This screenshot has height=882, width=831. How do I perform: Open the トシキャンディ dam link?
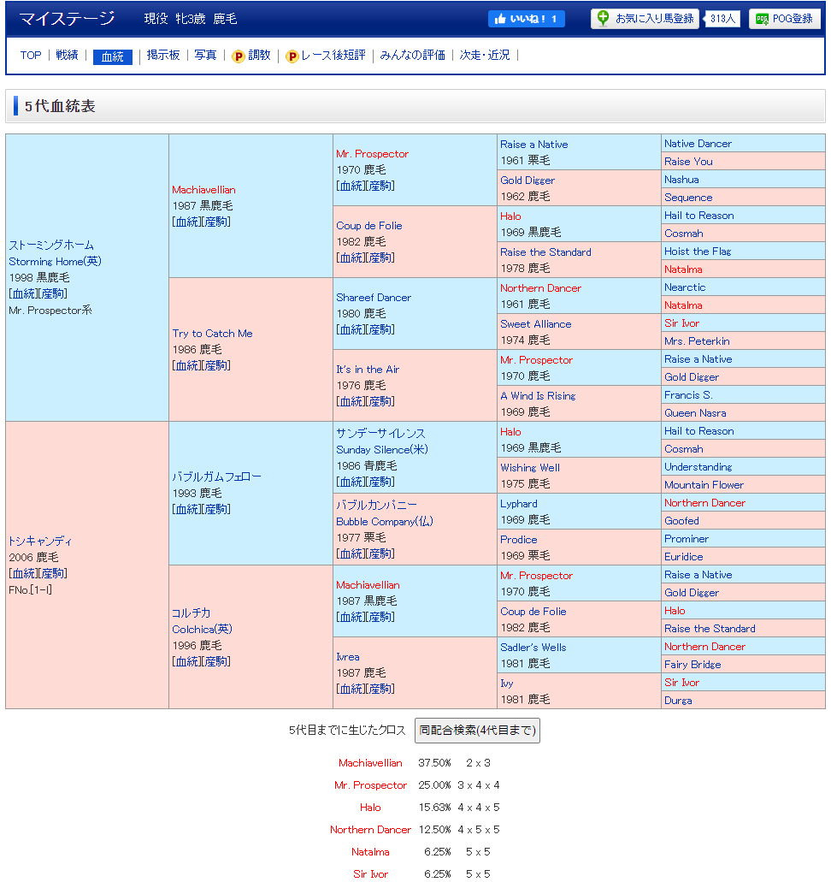[40, 542]
